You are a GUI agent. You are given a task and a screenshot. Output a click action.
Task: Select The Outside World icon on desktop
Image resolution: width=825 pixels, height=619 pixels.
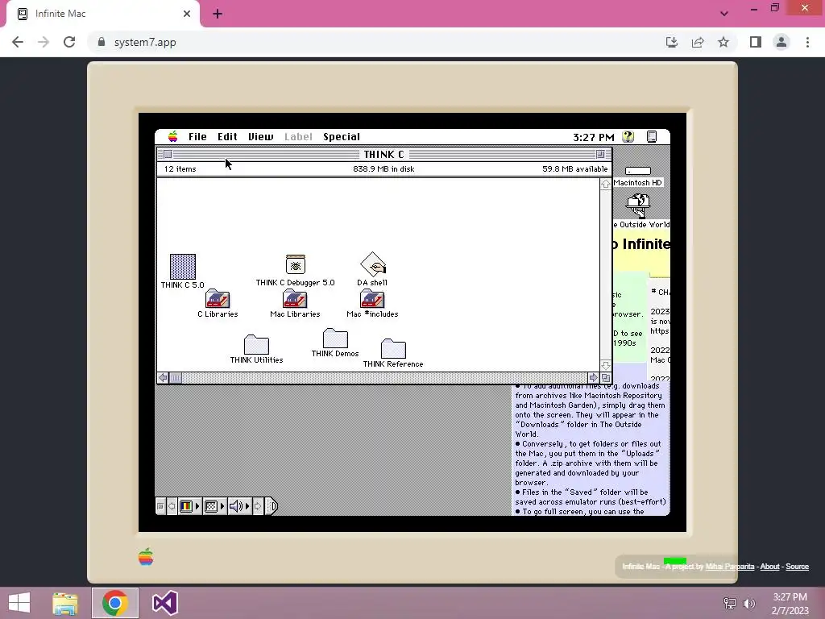[638, 206]
